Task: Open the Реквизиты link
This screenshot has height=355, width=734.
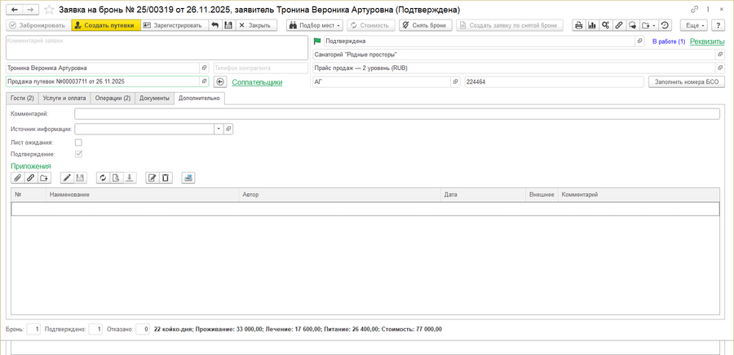Action: (x=707, y=42)
